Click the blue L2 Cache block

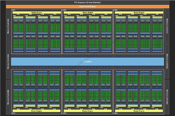[x=87, y=61]
